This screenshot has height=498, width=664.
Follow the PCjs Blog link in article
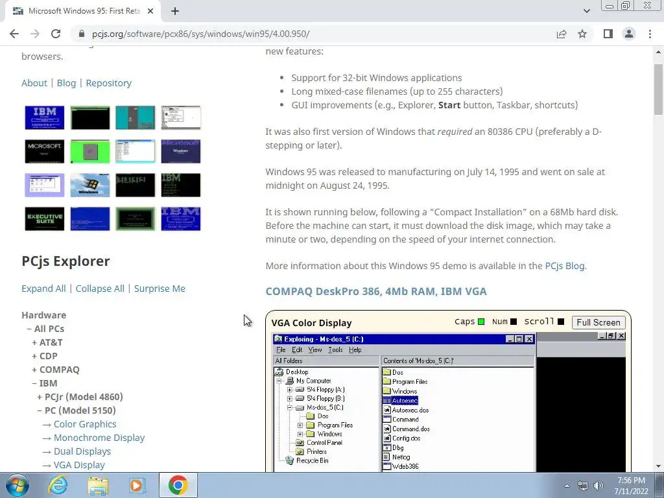[565, 266]
